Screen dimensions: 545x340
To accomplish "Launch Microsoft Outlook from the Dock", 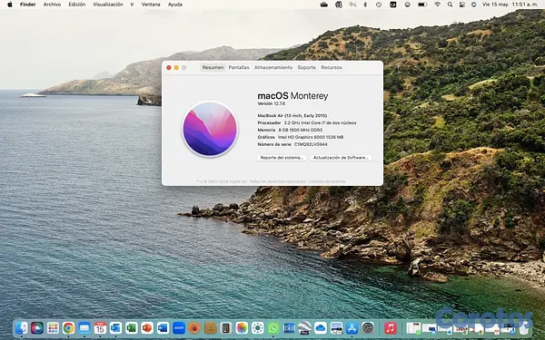I will pos(115,327).
